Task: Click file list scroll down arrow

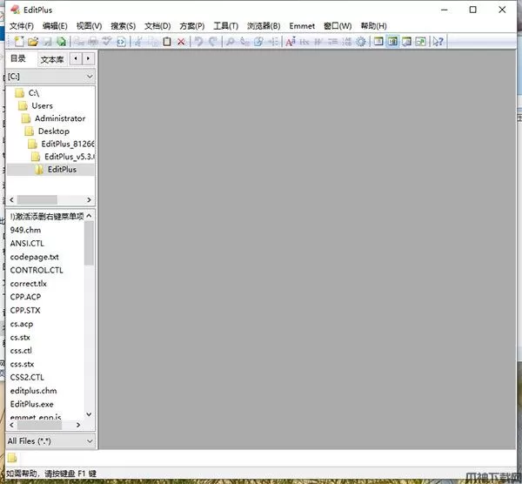Action: 89,414
